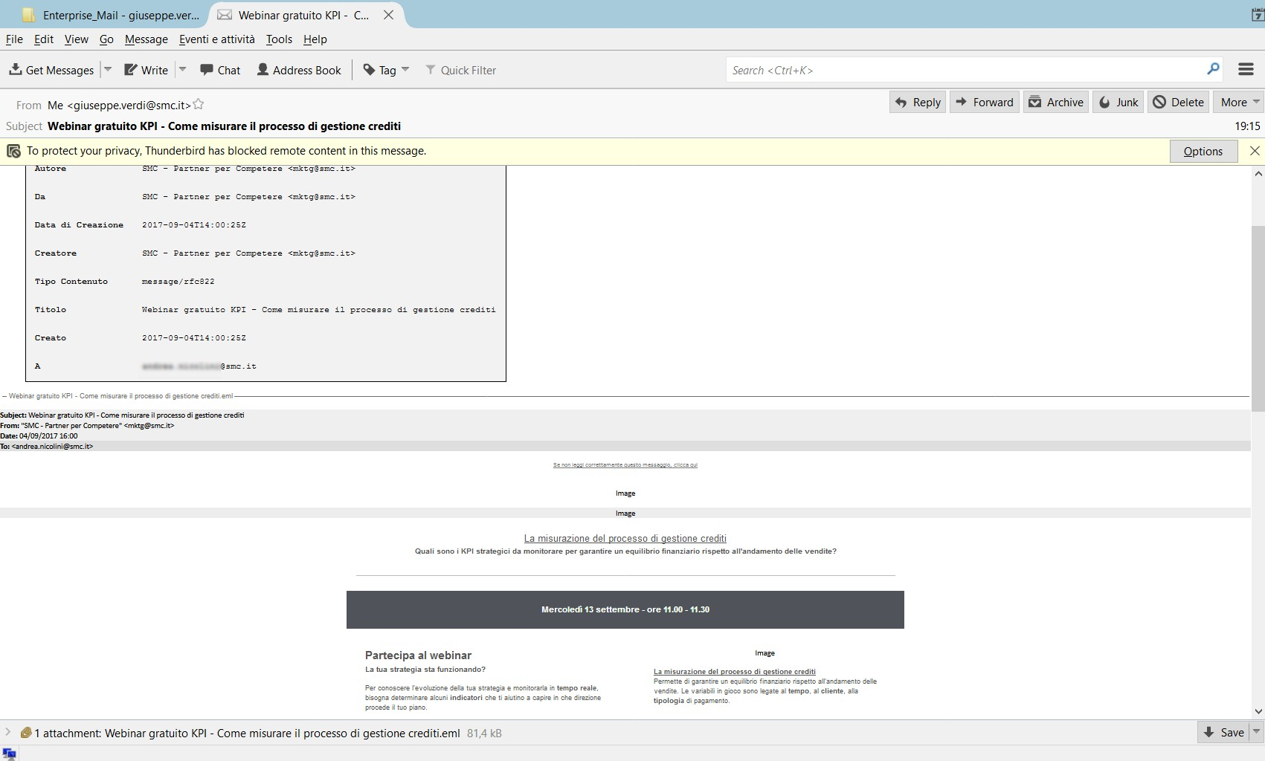The width and height of the screenshot is (1265, 761).
Task: Mark the message as Junk
Action: pos(1118,102)
